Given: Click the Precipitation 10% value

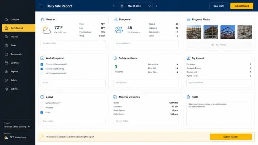Looking at the screenshot, I should pyautogui.click(x=103, y=32).
